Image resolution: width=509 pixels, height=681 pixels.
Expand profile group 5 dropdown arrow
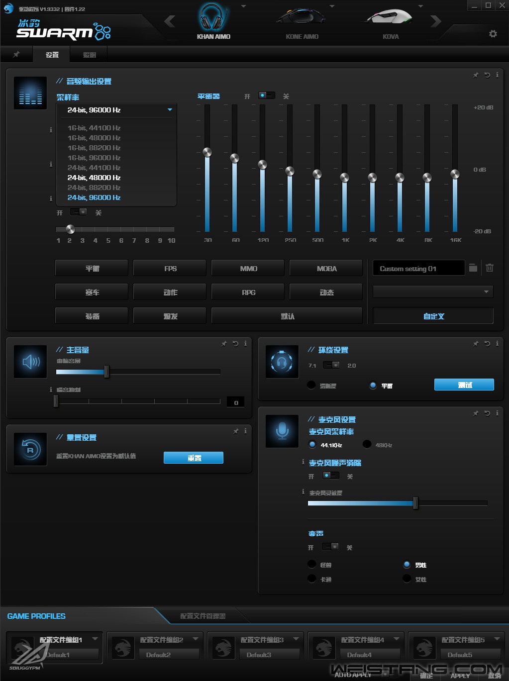point(497,638)
